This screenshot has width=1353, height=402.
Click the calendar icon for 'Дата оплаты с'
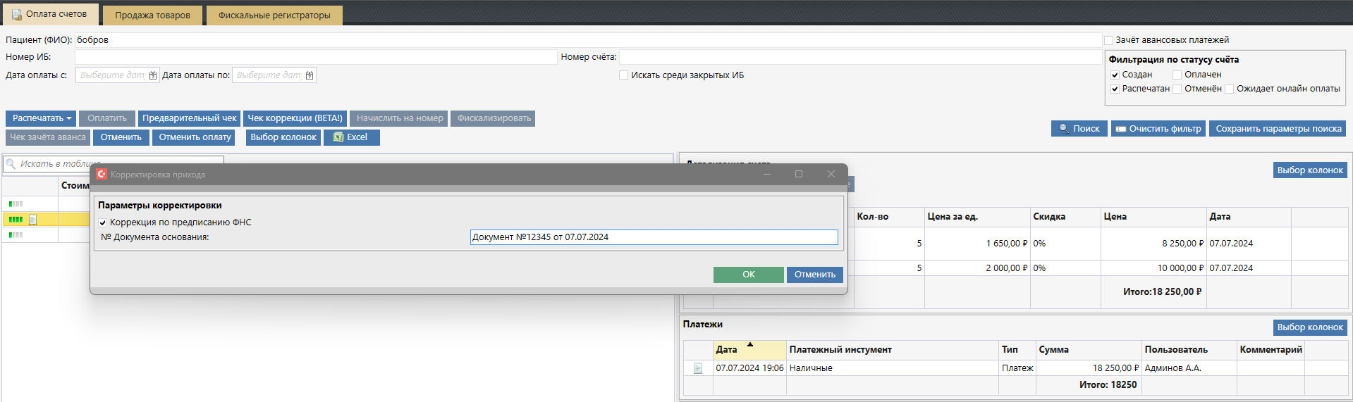coord(153,75)
